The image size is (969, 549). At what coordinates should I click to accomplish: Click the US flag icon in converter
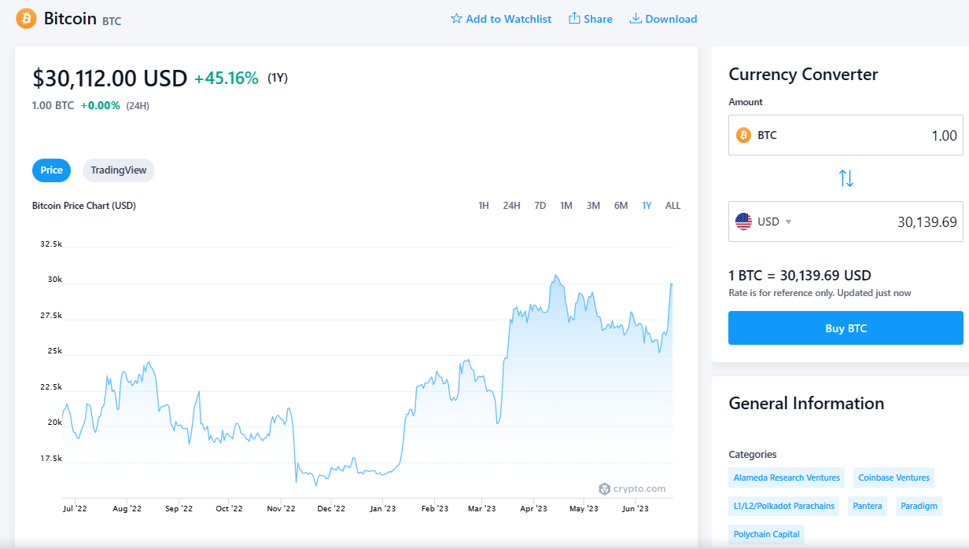pos(743,221)
